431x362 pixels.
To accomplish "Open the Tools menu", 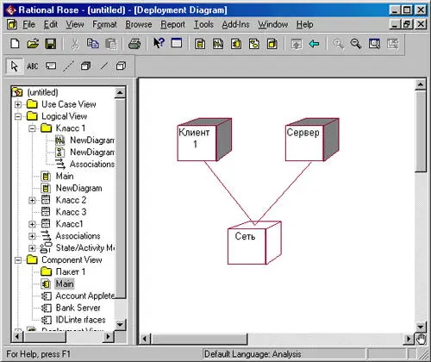I will click(x=203, y=25).
